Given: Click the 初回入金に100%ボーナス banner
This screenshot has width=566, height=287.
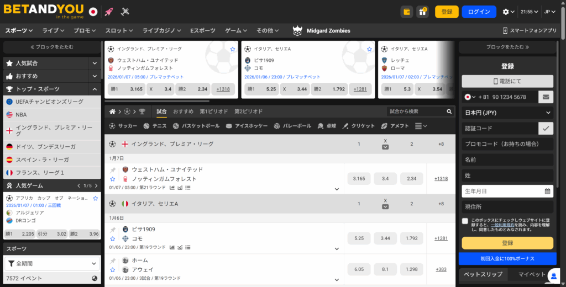Looking at the screenshot, I should tap(507, 258).
